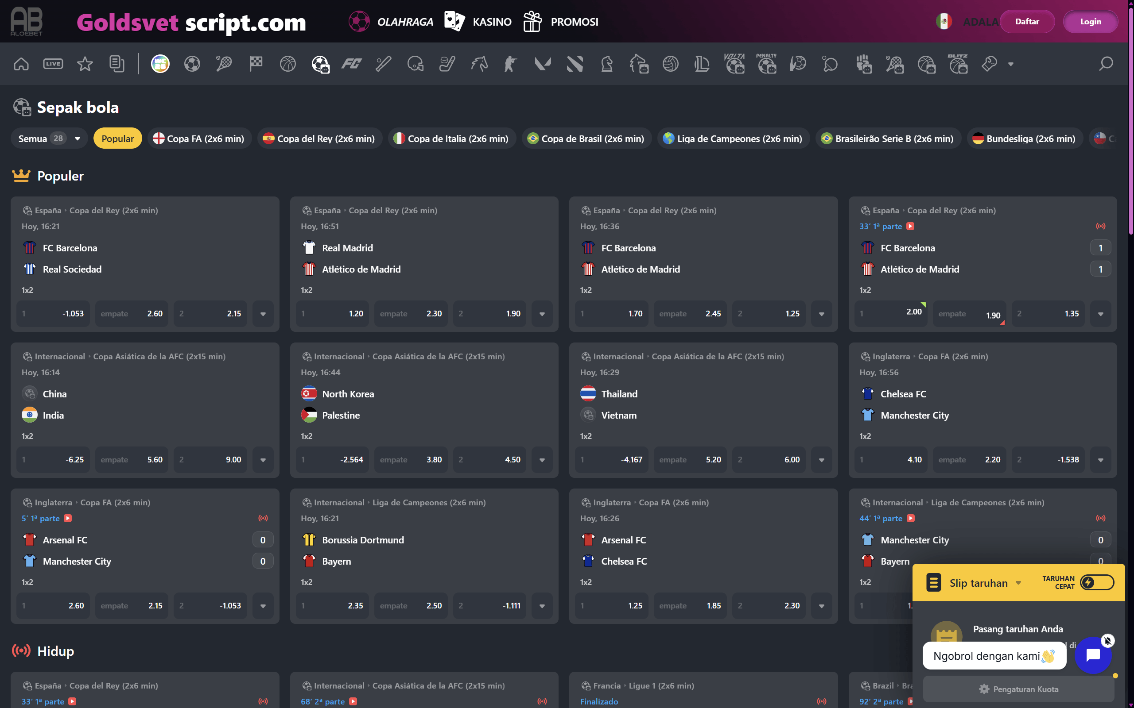Click the Aloebet AB logo

click(x=26, y=22)
